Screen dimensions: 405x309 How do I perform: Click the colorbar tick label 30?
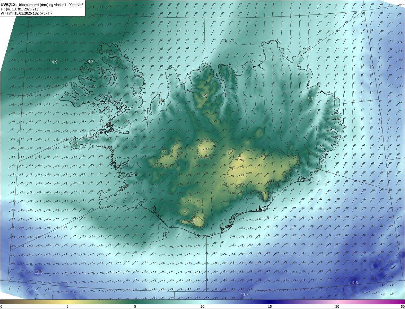(x=337, y=306)
